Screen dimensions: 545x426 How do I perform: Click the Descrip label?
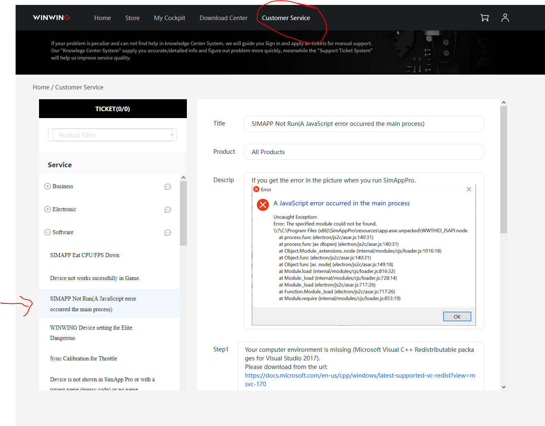[223, 180]
